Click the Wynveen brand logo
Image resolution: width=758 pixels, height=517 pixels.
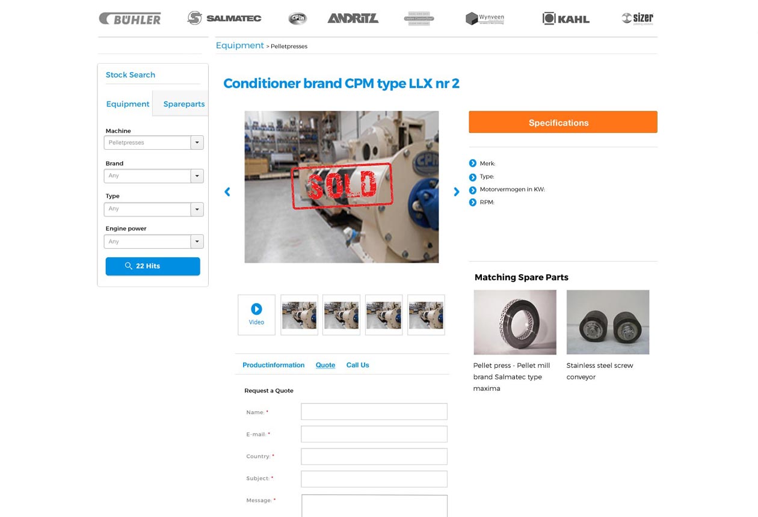(x=485, y=19)
